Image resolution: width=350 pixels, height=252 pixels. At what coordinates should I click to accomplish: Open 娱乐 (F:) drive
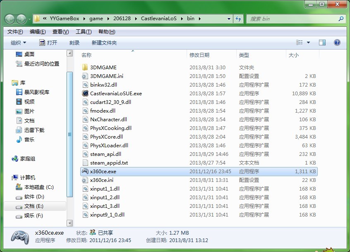click(34, 215)
